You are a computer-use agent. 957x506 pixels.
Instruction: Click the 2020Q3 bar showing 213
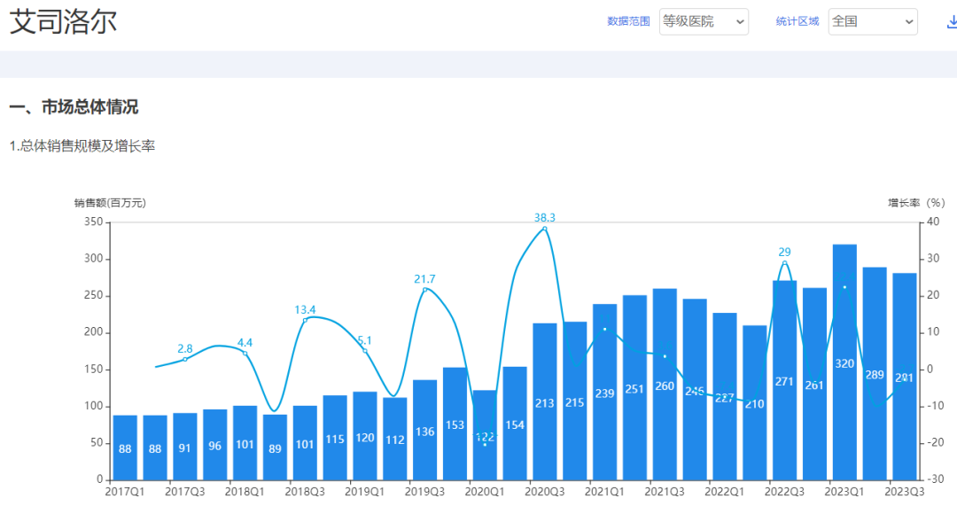pos(545,401)
